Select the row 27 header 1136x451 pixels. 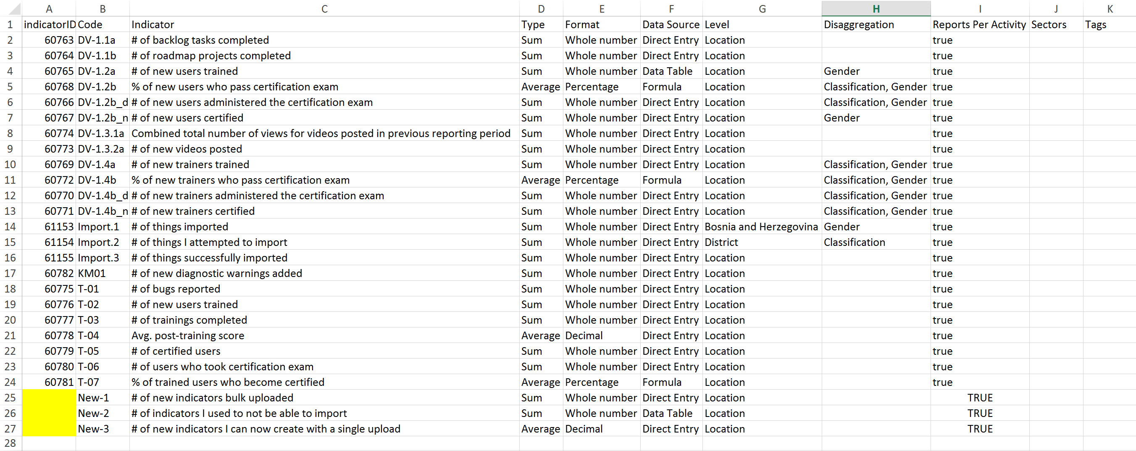[x=10, y=429]
